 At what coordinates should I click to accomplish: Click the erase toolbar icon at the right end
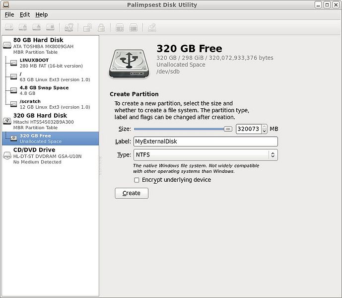pos(152,27)
